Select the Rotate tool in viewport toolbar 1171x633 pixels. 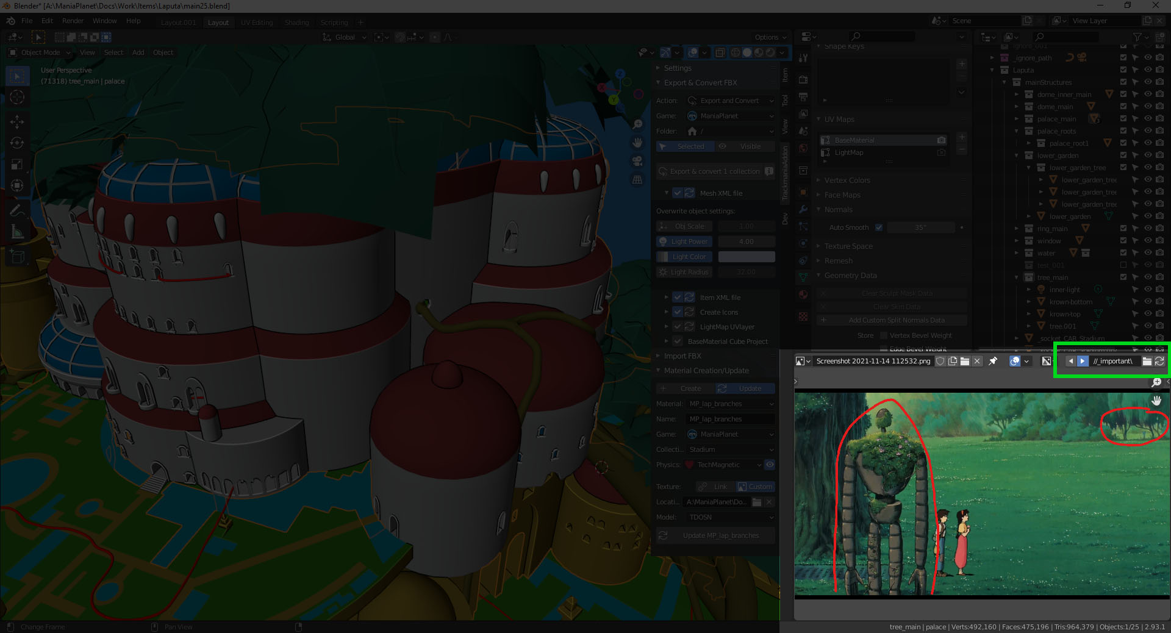(x=17, y=143)
